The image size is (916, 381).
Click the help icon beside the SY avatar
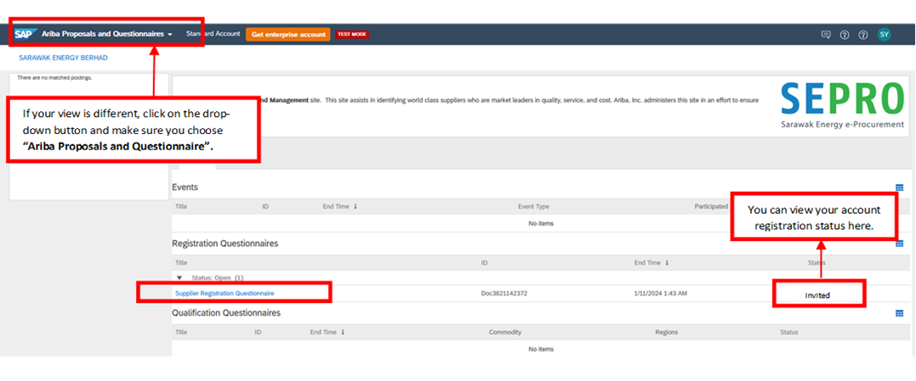pos(862,35)
